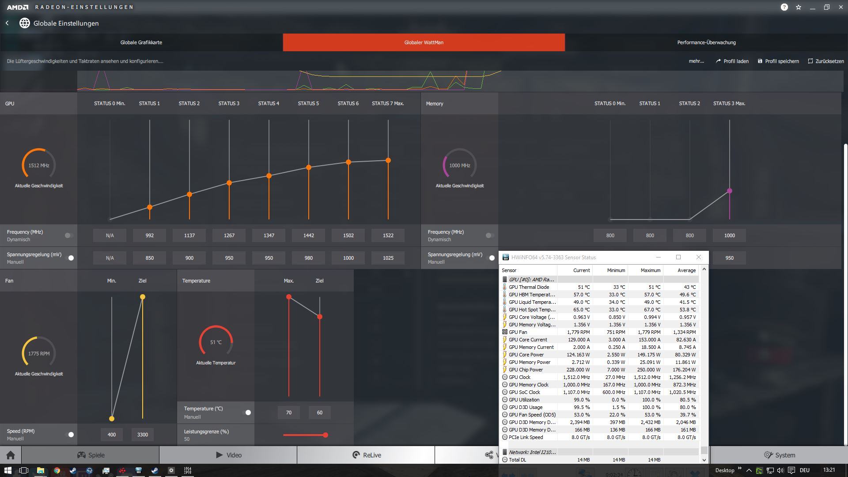Click the GPU STATUS 7 Max curve handle
Screen dimensions: 848x477
pyautogui.click(x=388, y=160)
